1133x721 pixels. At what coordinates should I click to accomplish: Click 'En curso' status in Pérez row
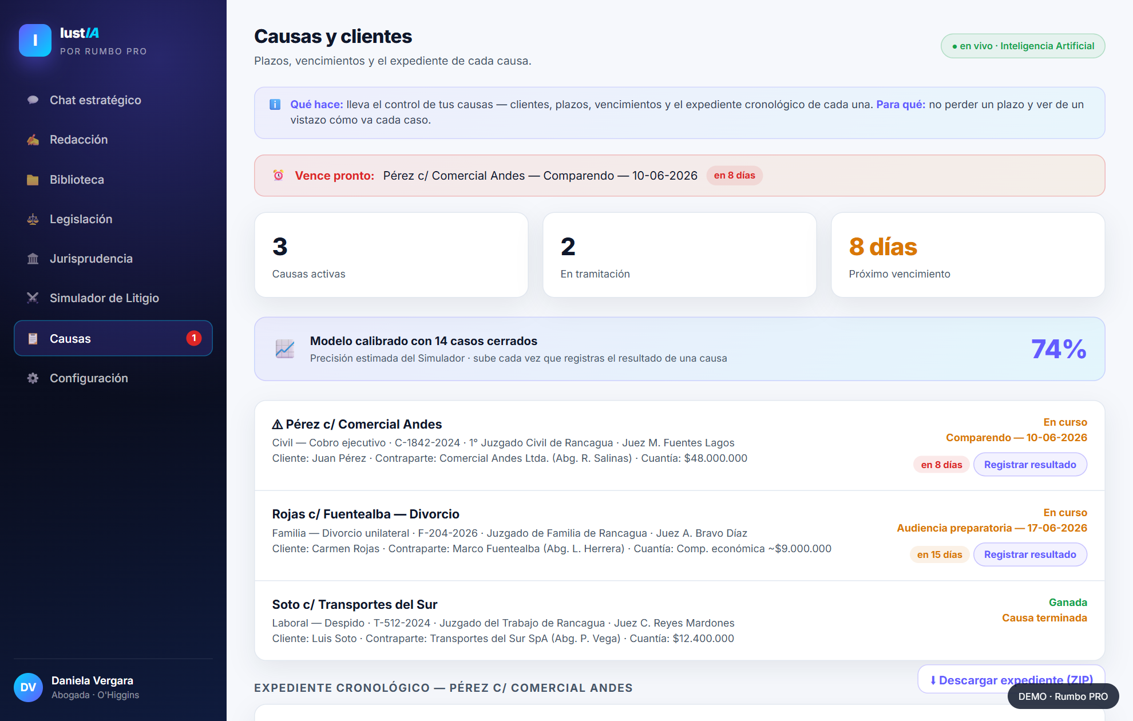[x=1065, y=422]
